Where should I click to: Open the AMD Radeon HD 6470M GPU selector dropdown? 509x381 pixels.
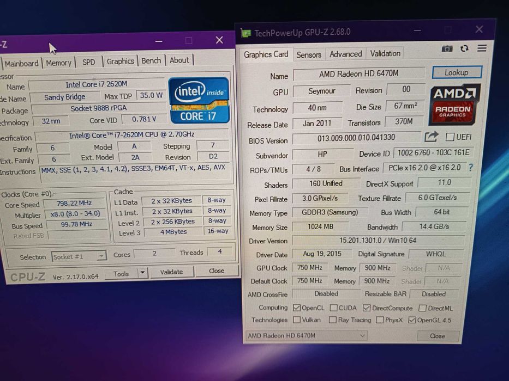(307, 336)
